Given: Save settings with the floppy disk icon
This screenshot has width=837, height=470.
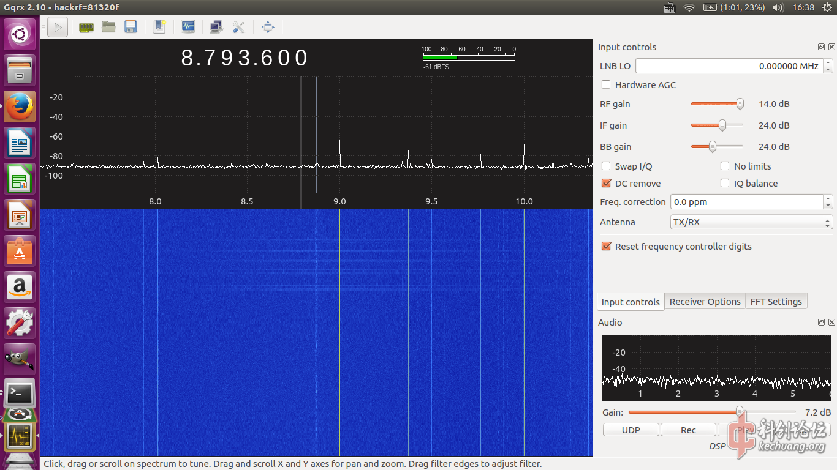Looking at the screenshot, I should pyautogui.click(x=131, y=27).
